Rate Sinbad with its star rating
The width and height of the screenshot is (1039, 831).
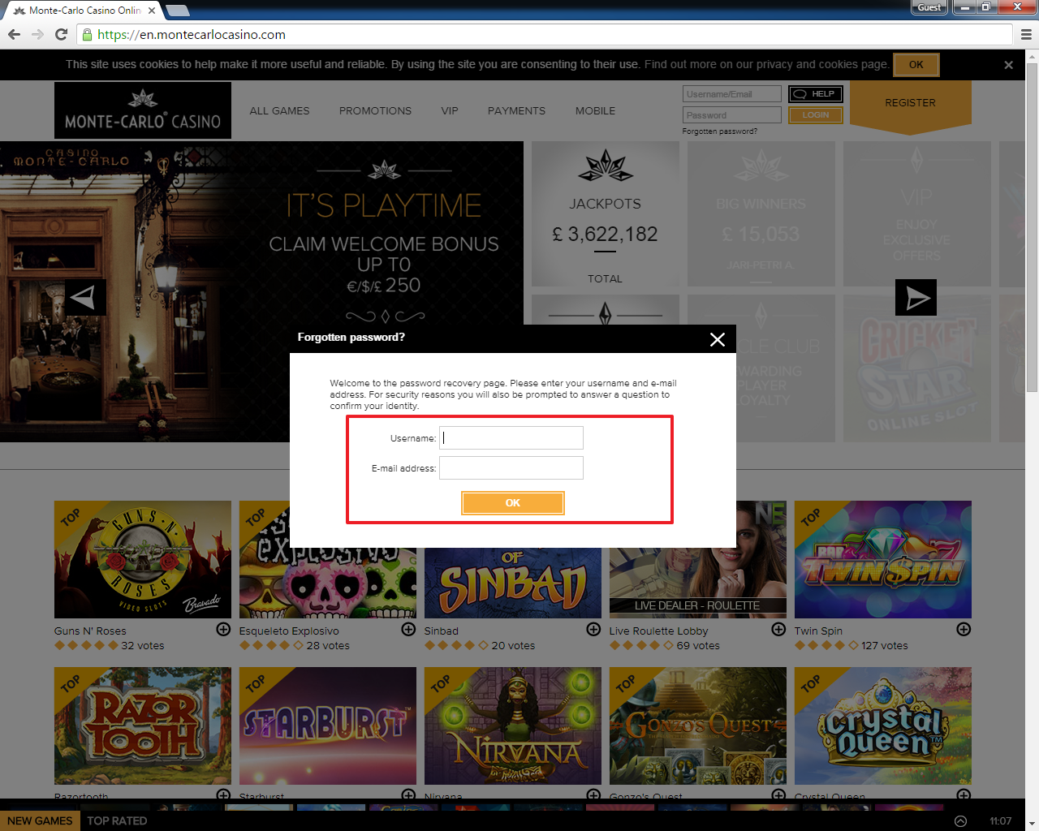click(456, 646)
